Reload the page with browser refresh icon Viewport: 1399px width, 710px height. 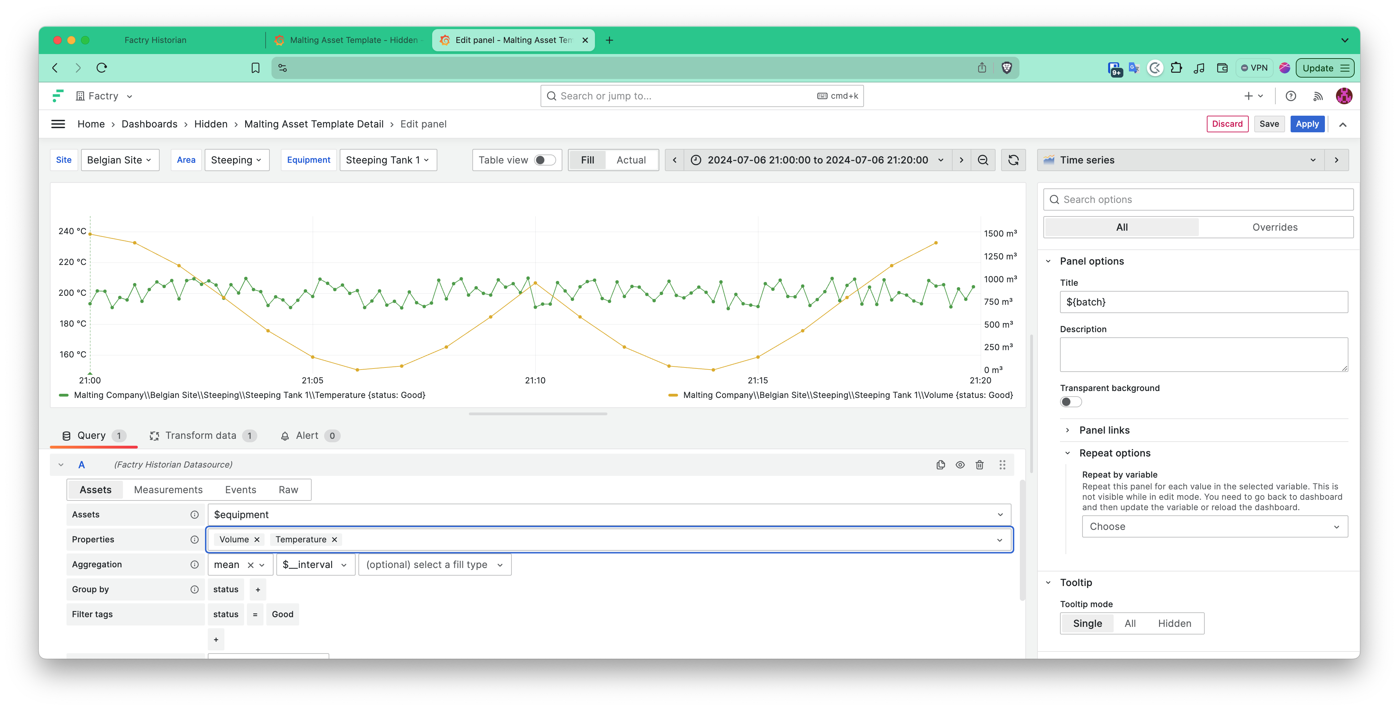[x=101, y=68]
